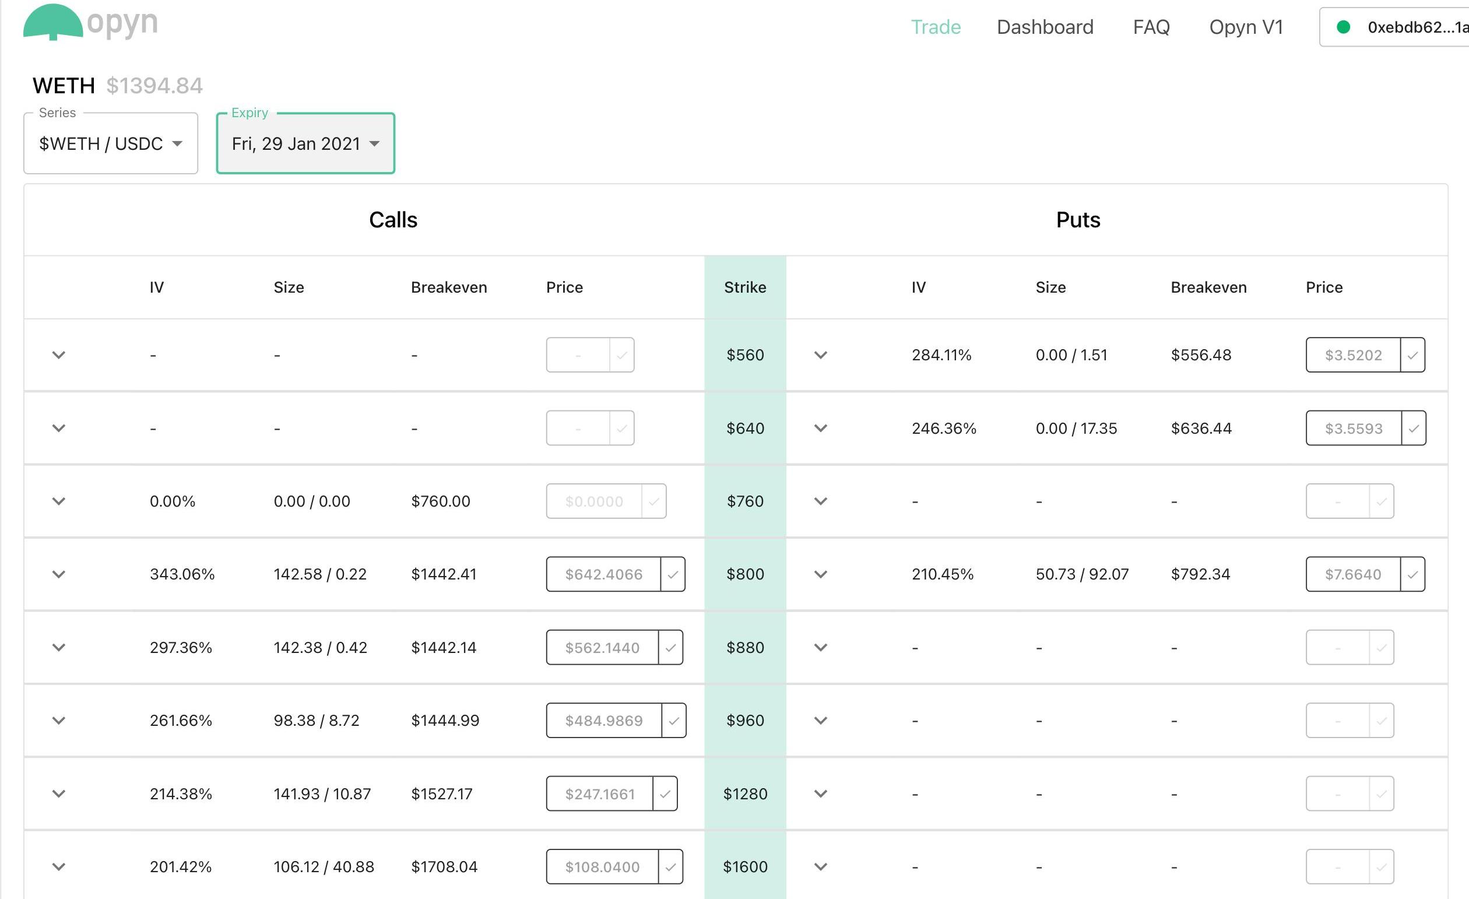Confirm the $247.1661 call price checkmark
The image size is (1469, 899).
(665, 793)
